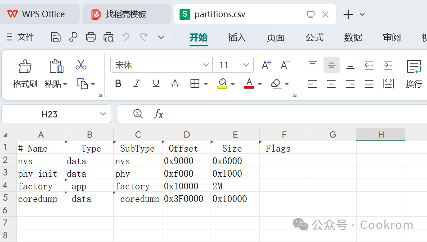
Task: Decrease font size with A- icon
Action: point(285,65)
